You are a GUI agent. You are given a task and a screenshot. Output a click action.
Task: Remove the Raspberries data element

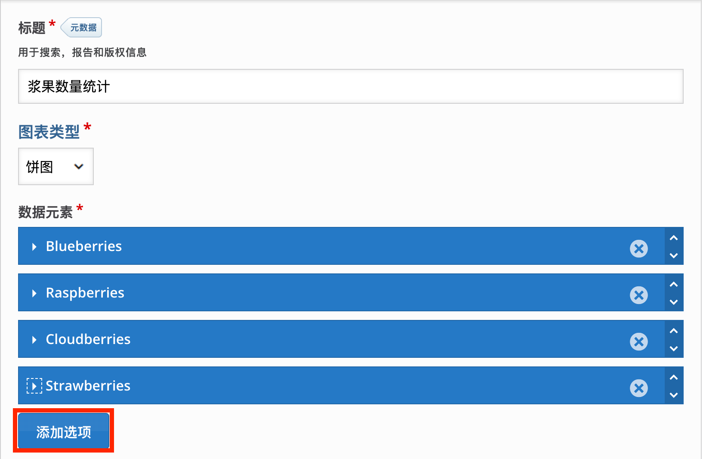pos(639,295)
